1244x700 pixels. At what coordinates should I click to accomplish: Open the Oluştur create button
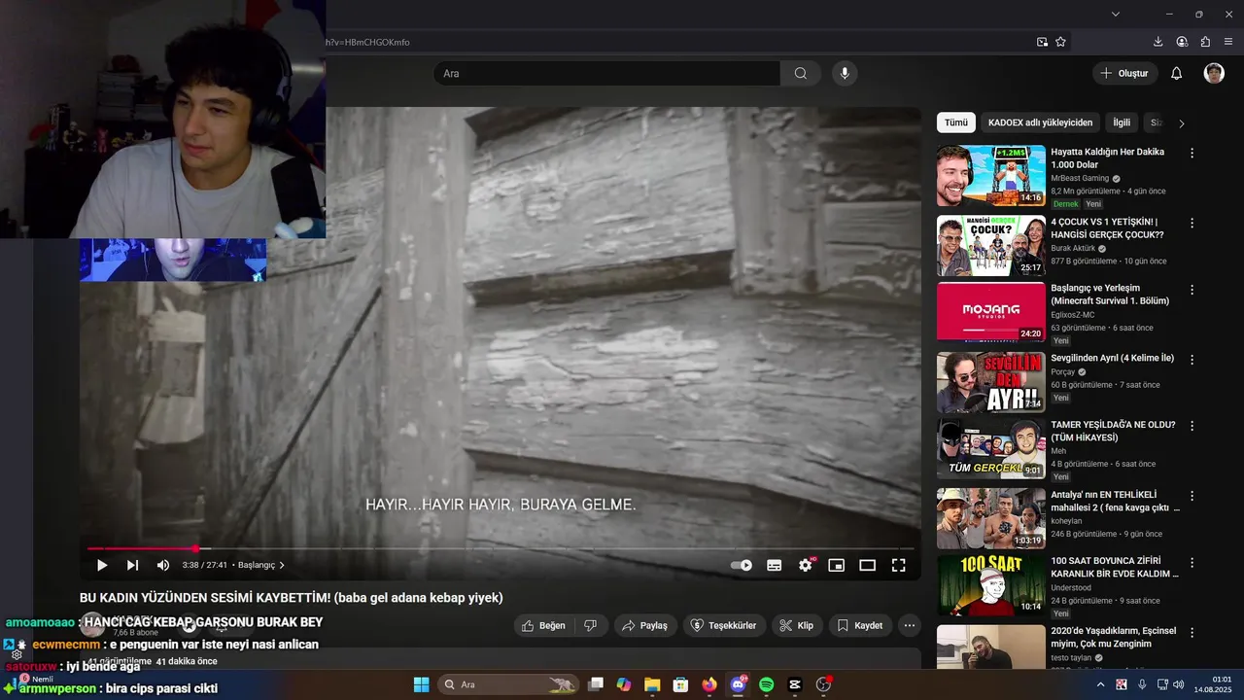pos(1124,73)
